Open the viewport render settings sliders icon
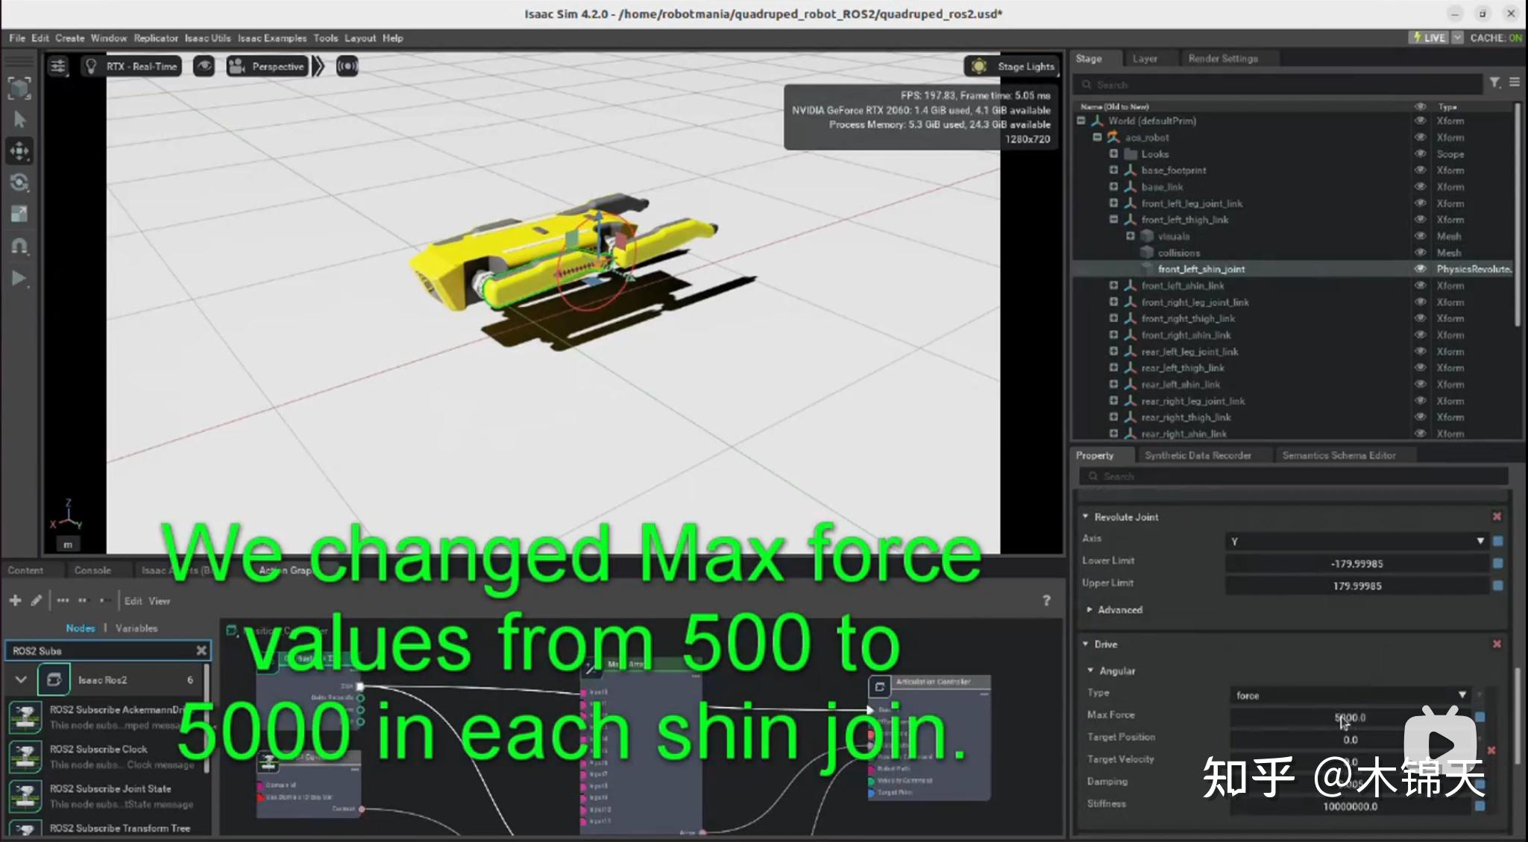The width and height of the screenshot is (1528, 842). (58, 66)
